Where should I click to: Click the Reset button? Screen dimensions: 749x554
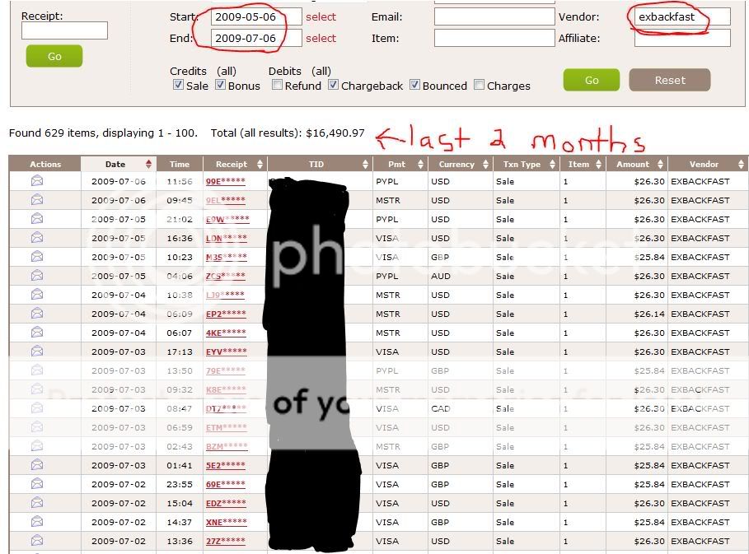coord(670,80)
